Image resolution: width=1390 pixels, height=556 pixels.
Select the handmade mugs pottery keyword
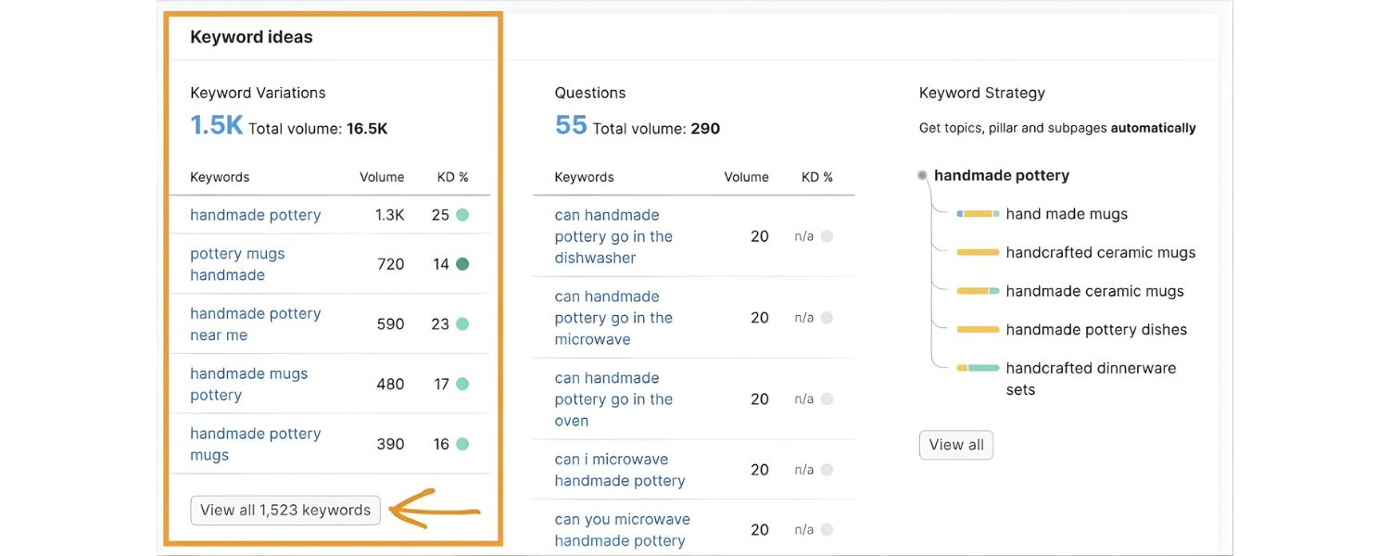248,385
